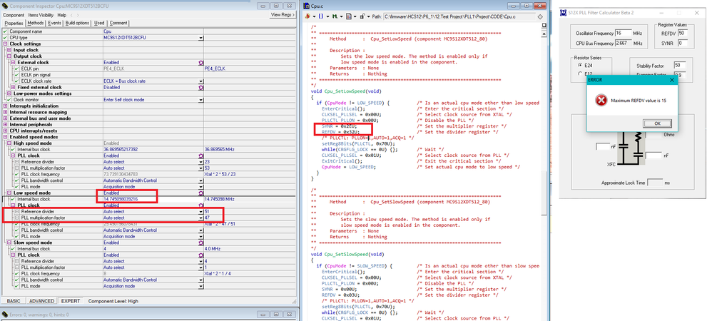Click the Low speed Internal bus clock value 14.745098039216

[121, 199]
